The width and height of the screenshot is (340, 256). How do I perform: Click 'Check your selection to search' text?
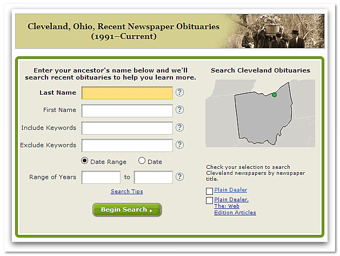[x=256, y=173]
